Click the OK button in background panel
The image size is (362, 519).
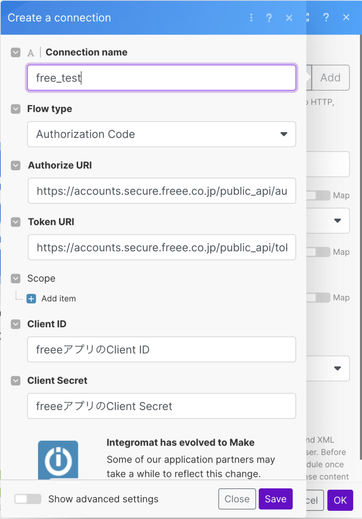(340, 500)
